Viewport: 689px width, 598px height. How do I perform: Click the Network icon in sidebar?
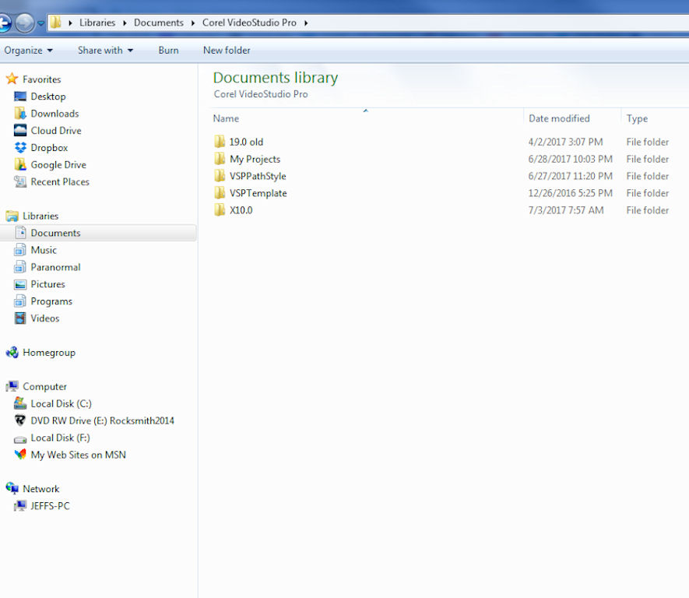[12, 488]
